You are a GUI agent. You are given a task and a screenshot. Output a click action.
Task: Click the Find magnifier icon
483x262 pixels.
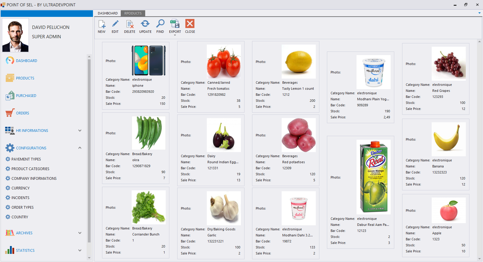pos(160,23)
